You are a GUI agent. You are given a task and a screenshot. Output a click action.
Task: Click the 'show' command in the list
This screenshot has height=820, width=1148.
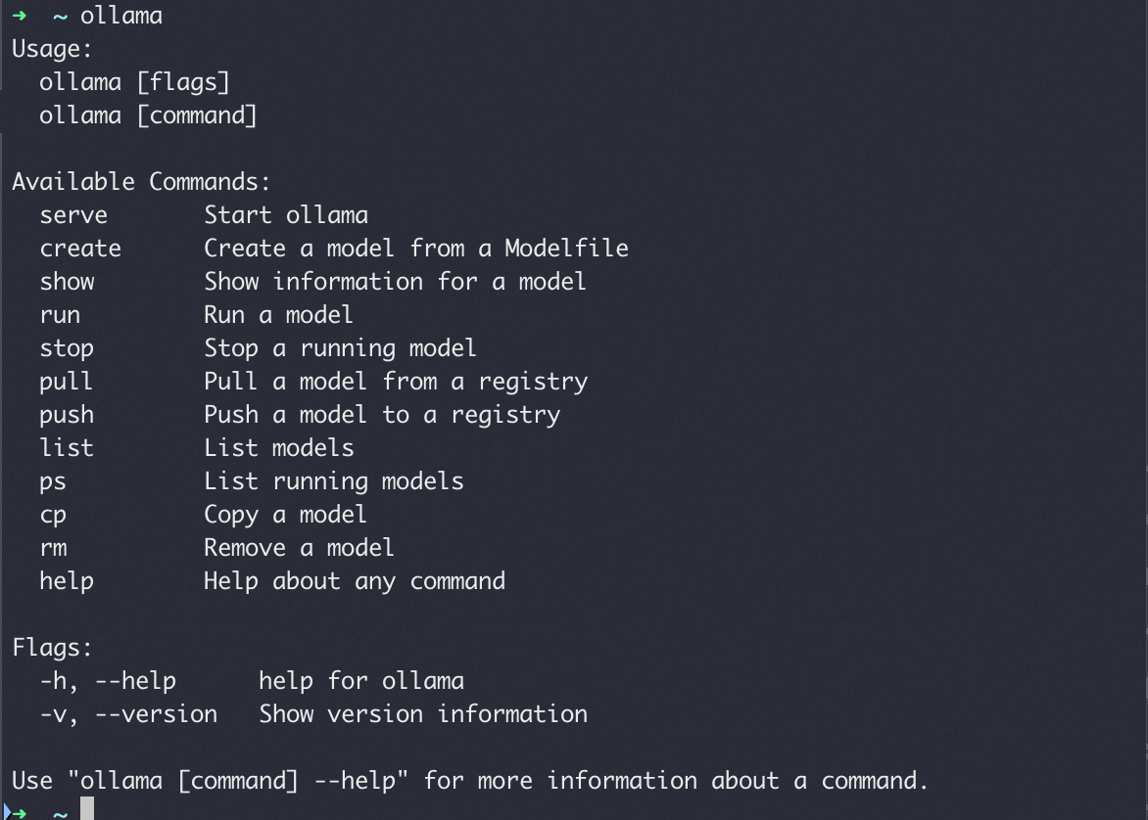coord(67,282)
